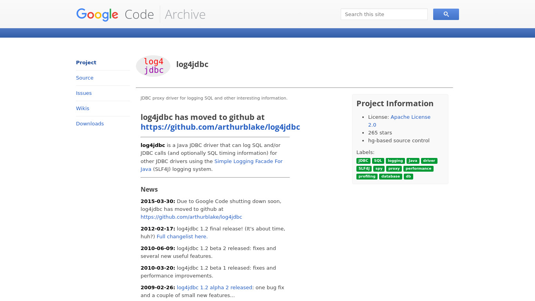535x301 pixels.
Task: Click the database label tag
Action: (390, 176)
